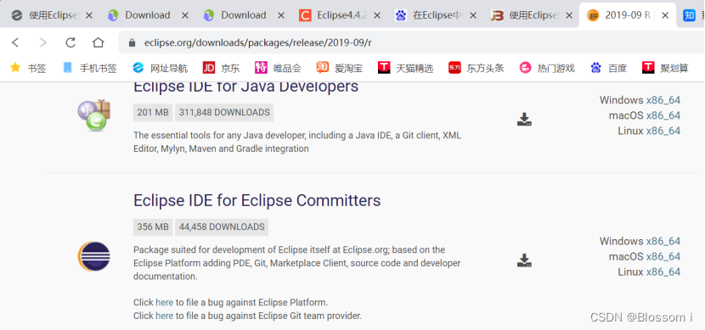705x330 pixels.
Task: Close the second Download tab
Action: 281,15
